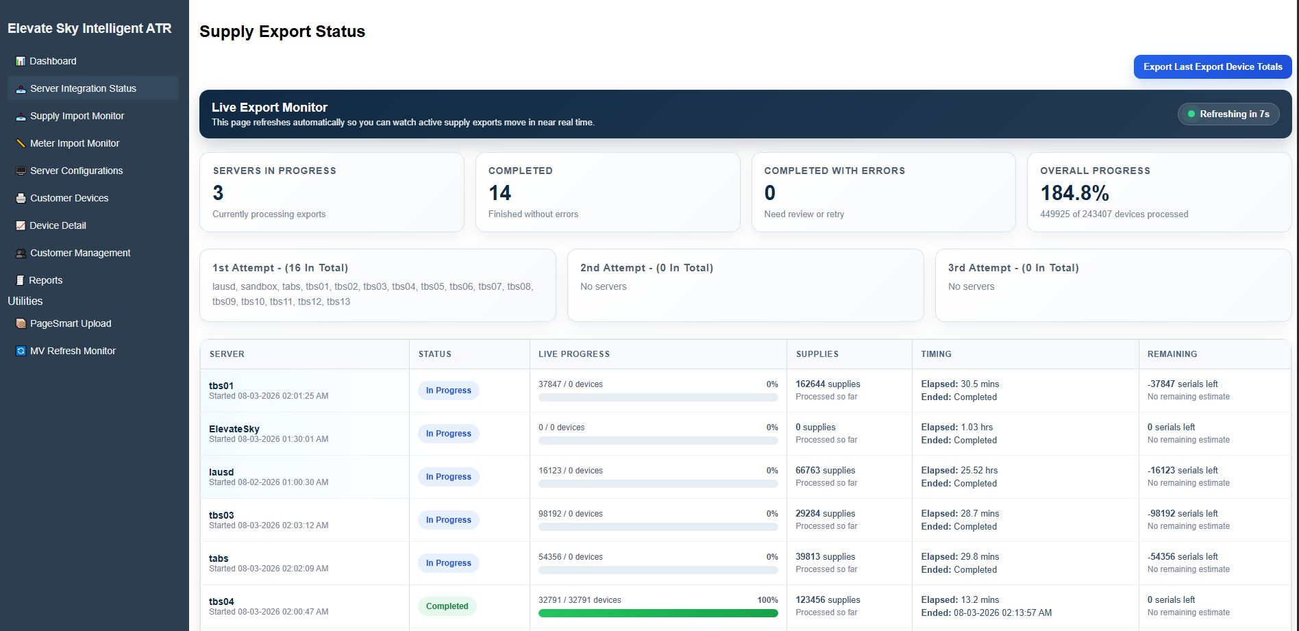Click the Servers In Progress card

[x=332, y=192]
